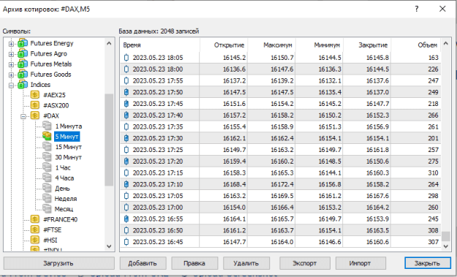This screenshot has width=457, height=277.
Task: Click the Futures Goods folder icon
Action: (23, 75)
